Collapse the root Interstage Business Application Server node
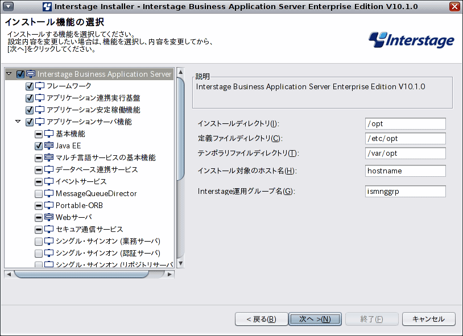 pyautogui.click(x=9, y=73)
